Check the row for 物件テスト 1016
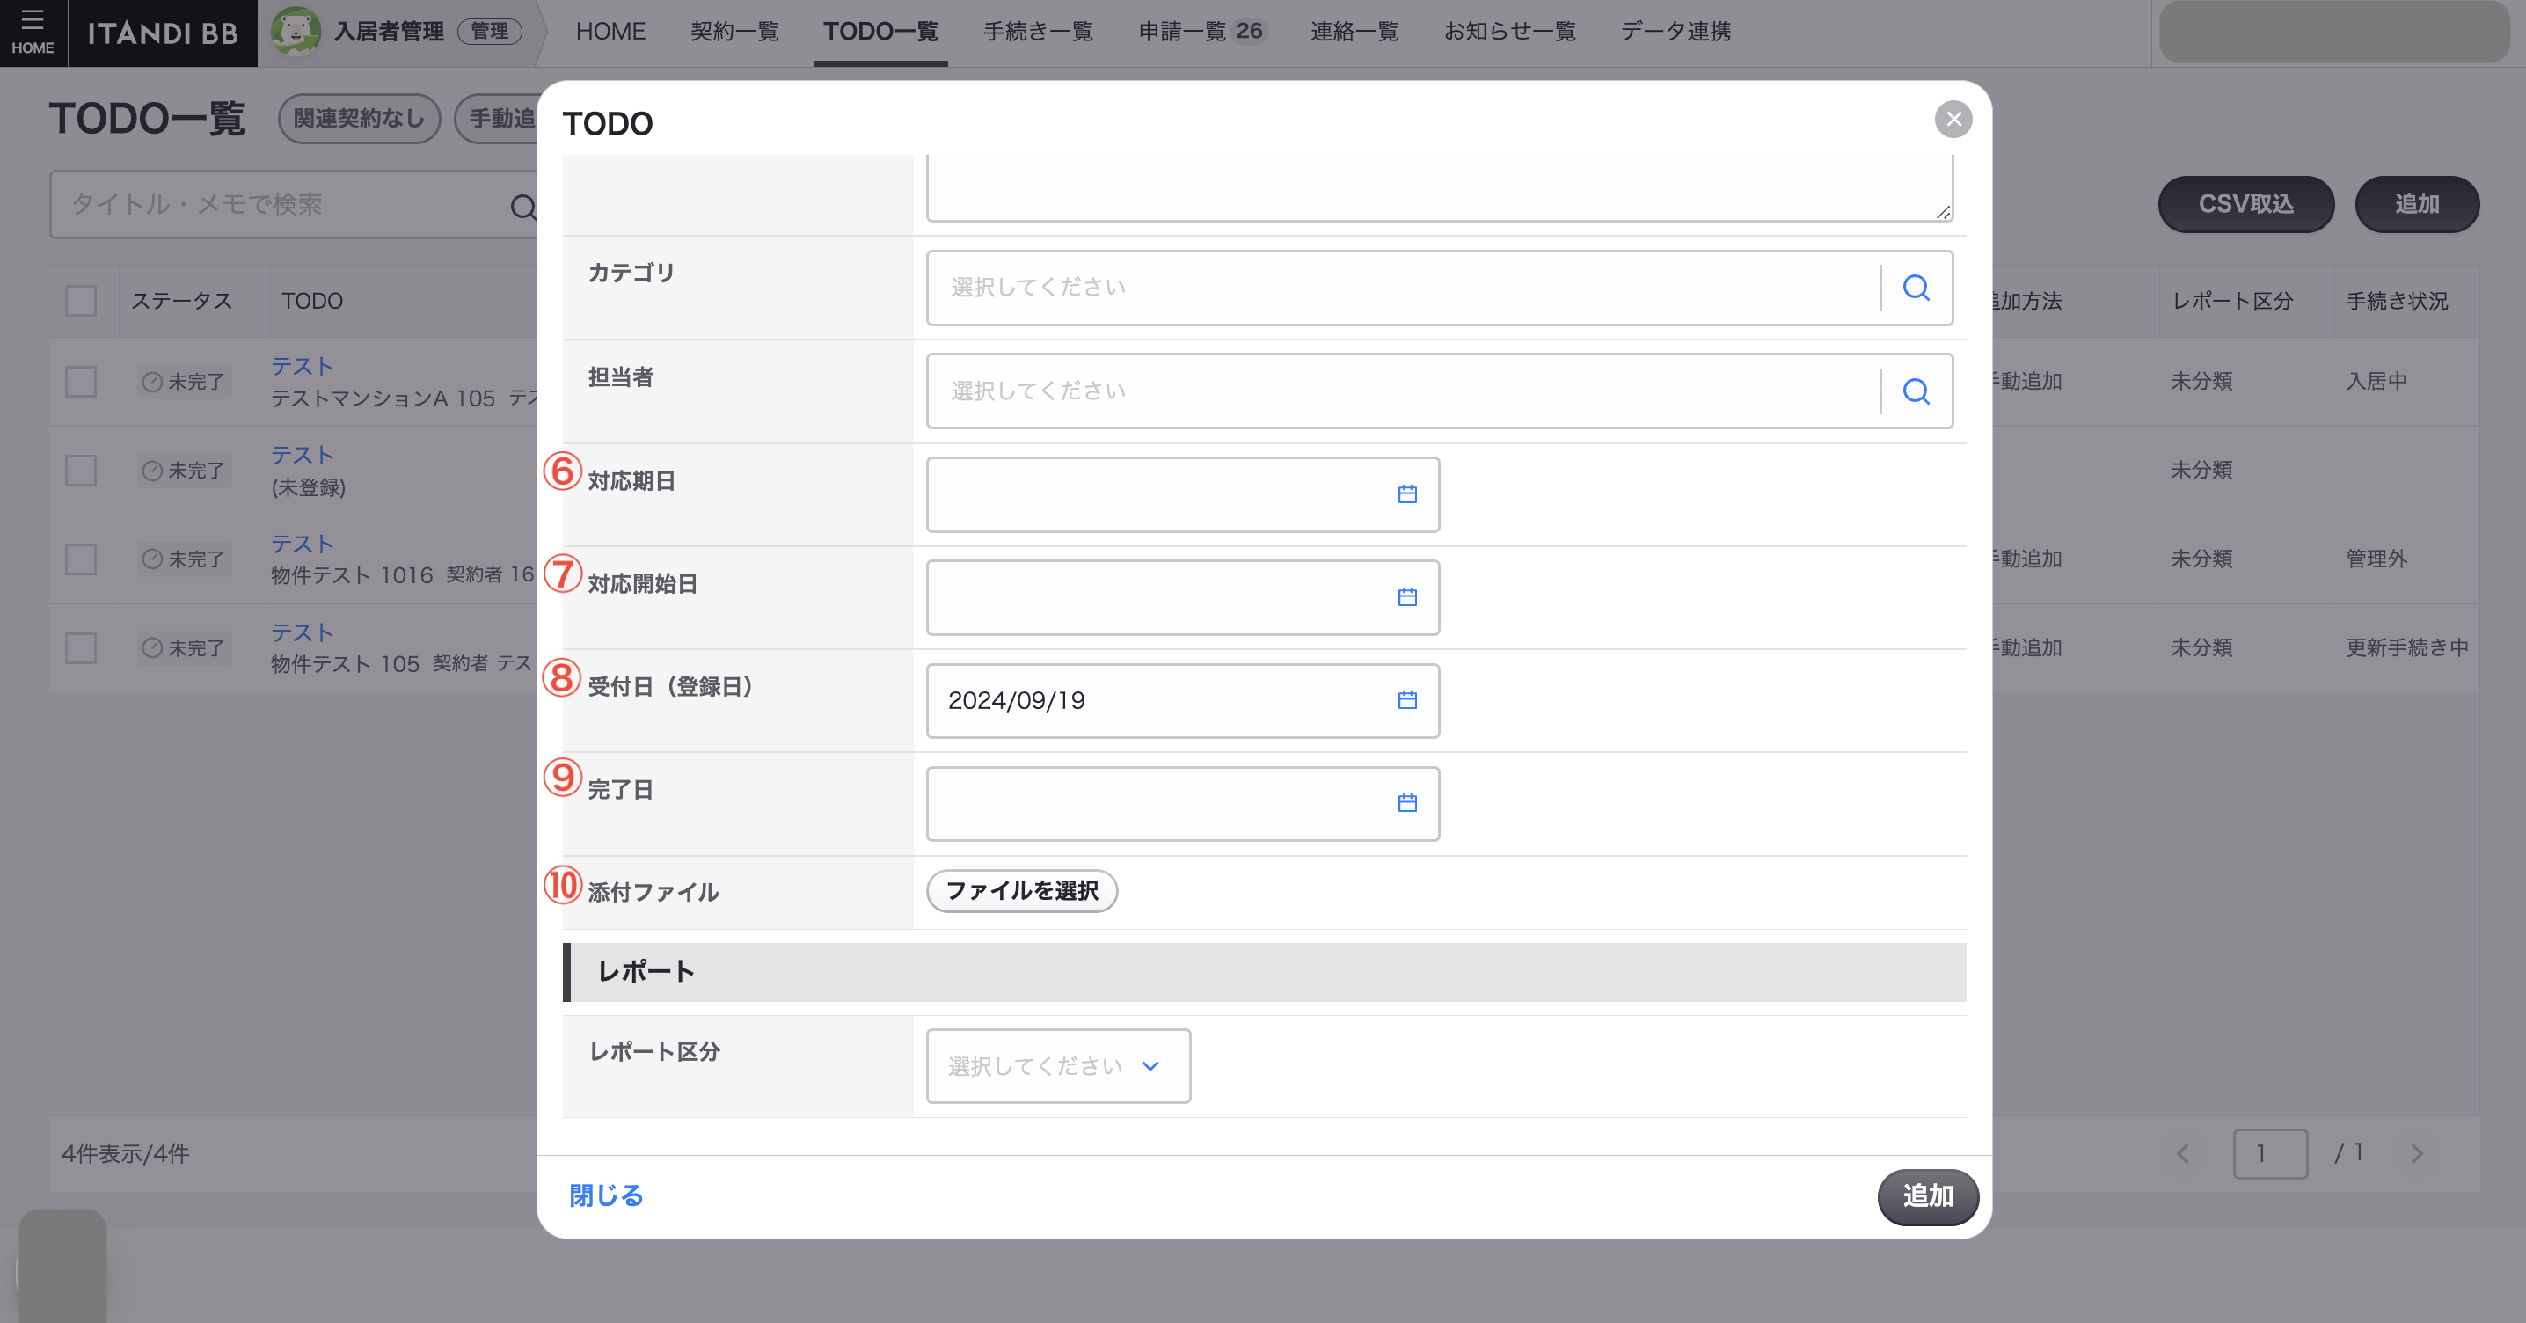 pos(80,559)
